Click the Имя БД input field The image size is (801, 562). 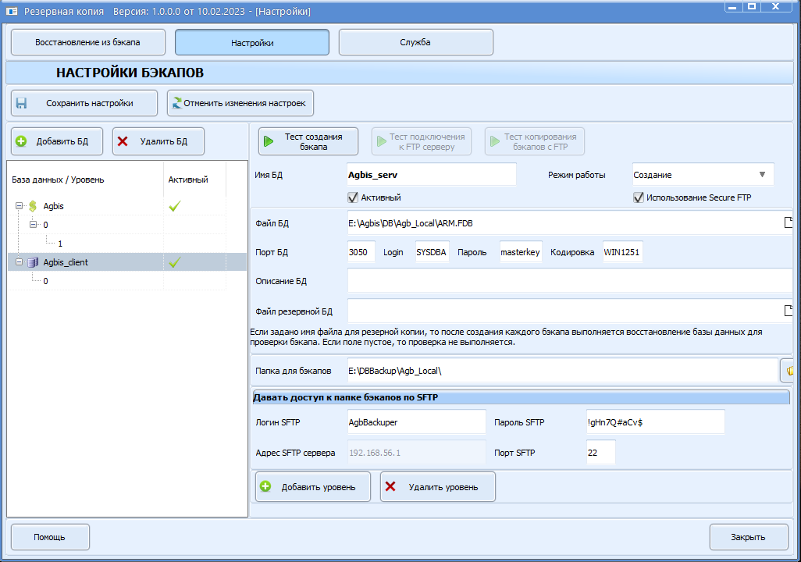click(431, 175)
